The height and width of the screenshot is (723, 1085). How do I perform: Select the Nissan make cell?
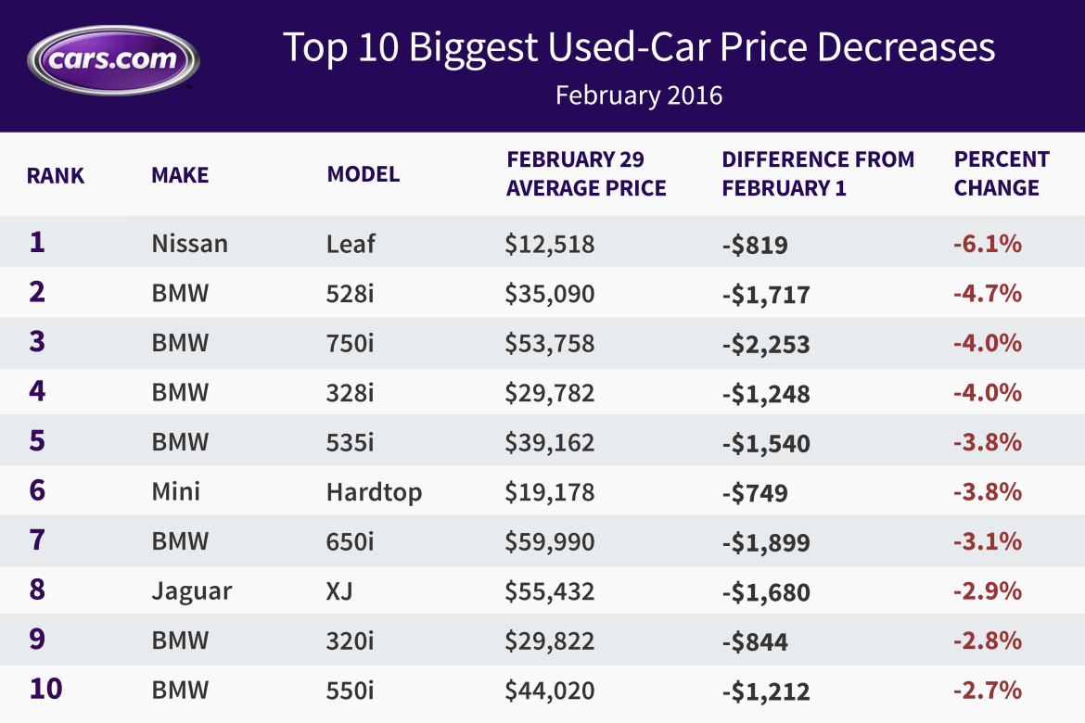tap(189, 244)
